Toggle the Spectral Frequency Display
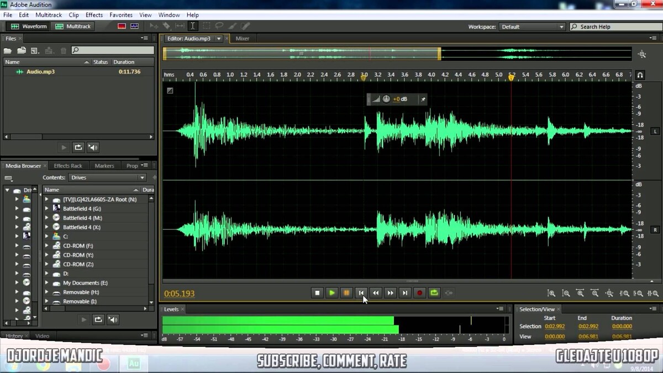663x373 pixels. pyautogui.click(x=122, y=26)
